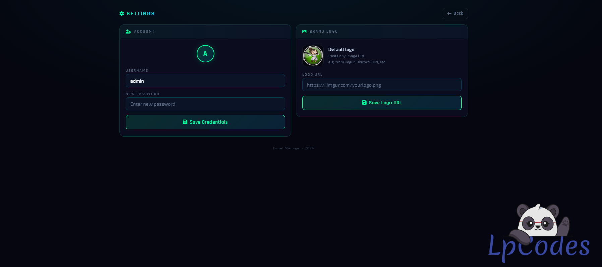Click the SETTINGS page title text
Screen dimensions: 602x267
point(140,14)
